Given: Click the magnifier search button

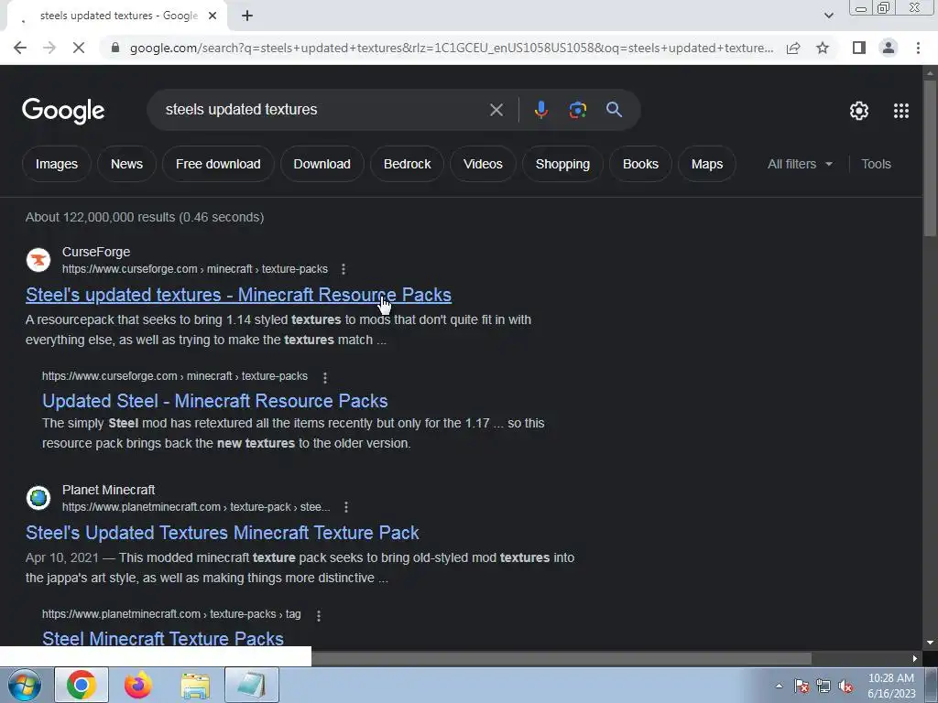Looking at the screenshot, I should pyautogui.click(x=614, y=110).
